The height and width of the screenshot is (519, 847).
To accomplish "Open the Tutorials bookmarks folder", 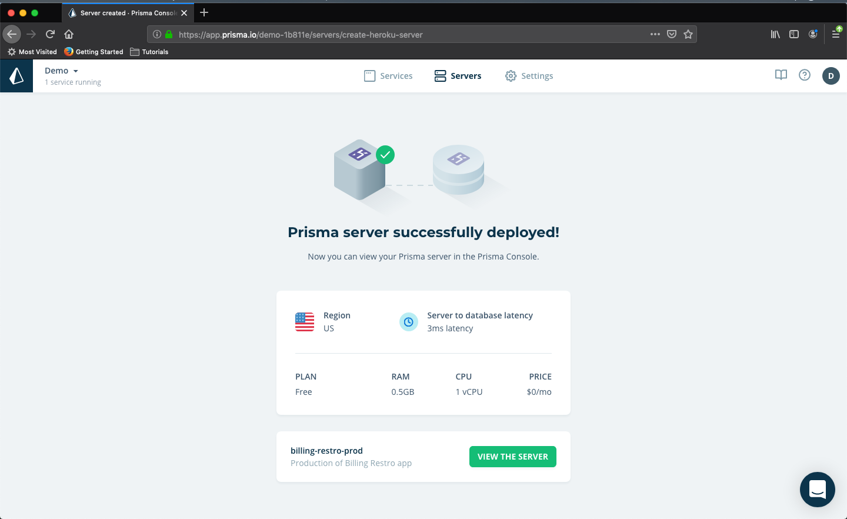I will pyautogui.click(x=149, y=52).
